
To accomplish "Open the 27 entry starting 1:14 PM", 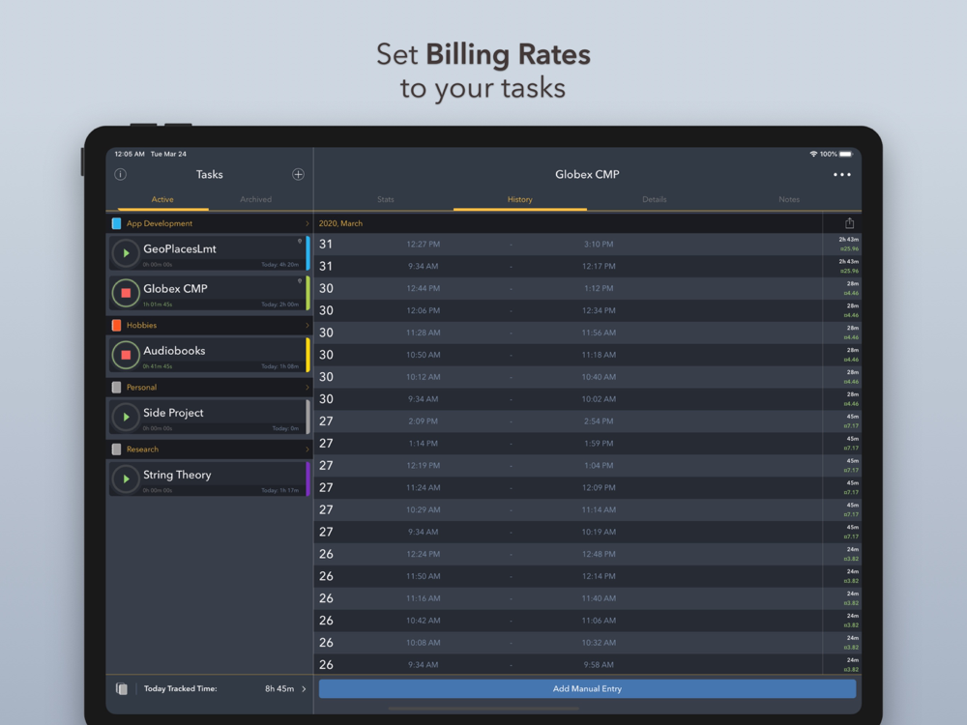I will pyautogui.click(x=587, y=444).
